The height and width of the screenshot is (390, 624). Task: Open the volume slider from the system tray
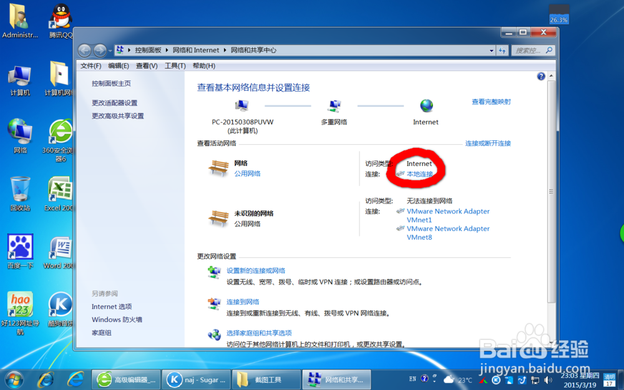[x=547, y=379]
